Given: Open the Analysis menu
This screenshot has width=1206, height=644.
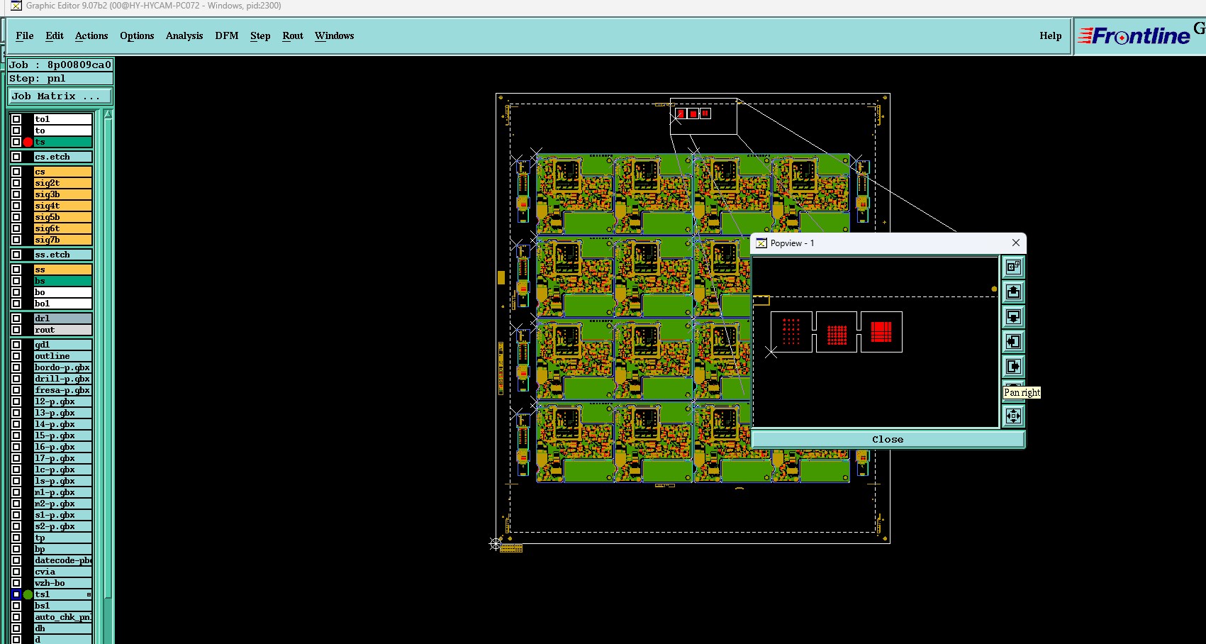Looking at the screenshot, I should 184,35.
